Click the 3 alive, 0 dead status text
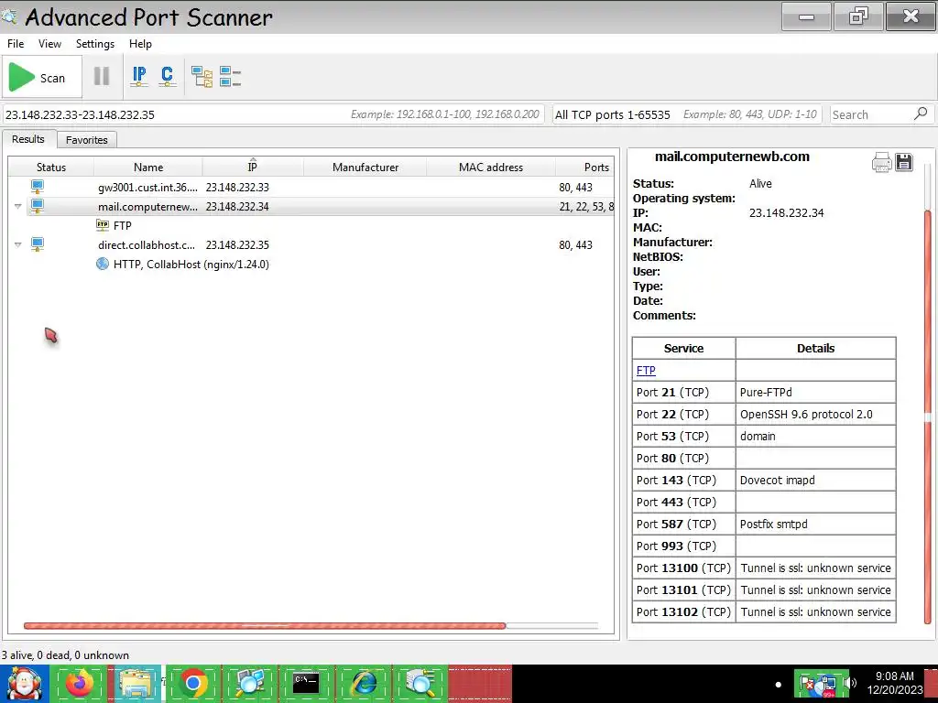This screenshot has width=938, height=703. [65, 655]
